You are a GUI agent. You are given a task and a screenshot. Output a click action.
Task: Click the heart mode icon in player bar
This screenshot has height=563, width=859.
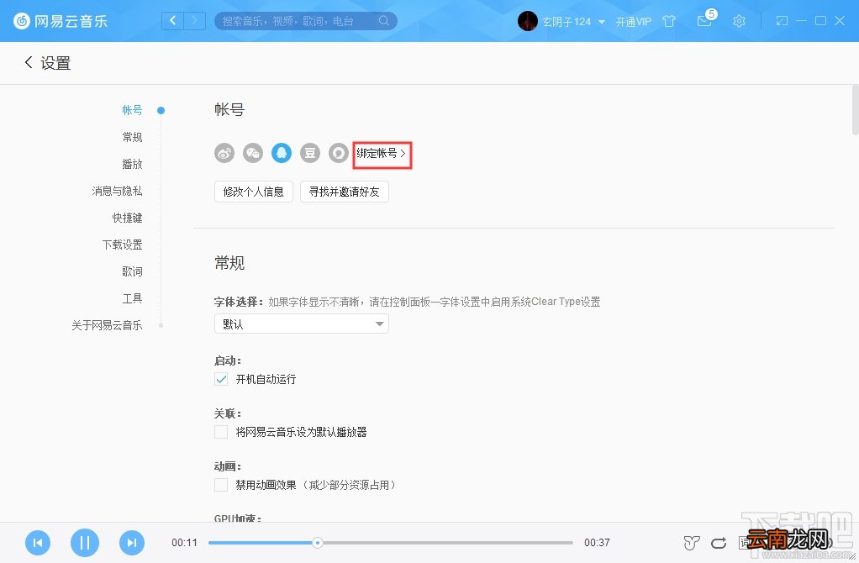click(692, 543)
